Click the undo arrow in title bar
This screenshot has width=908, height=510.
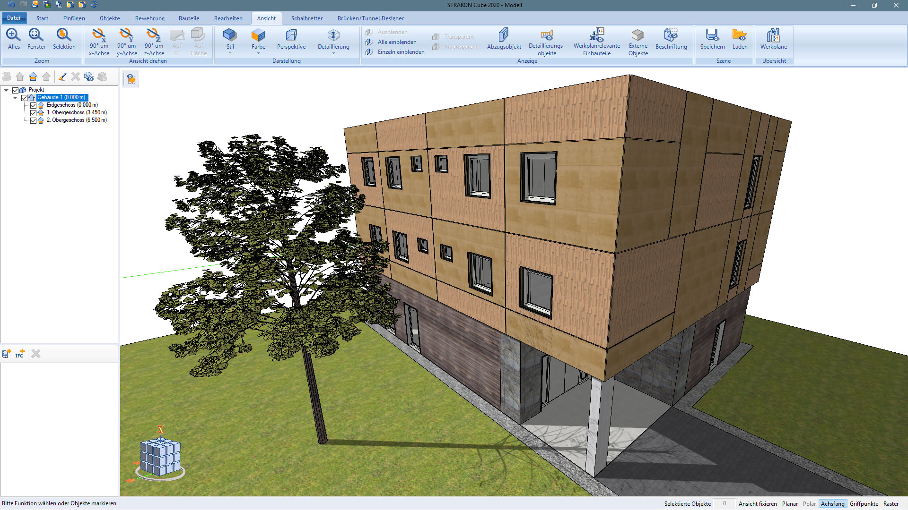click(11, 5)
